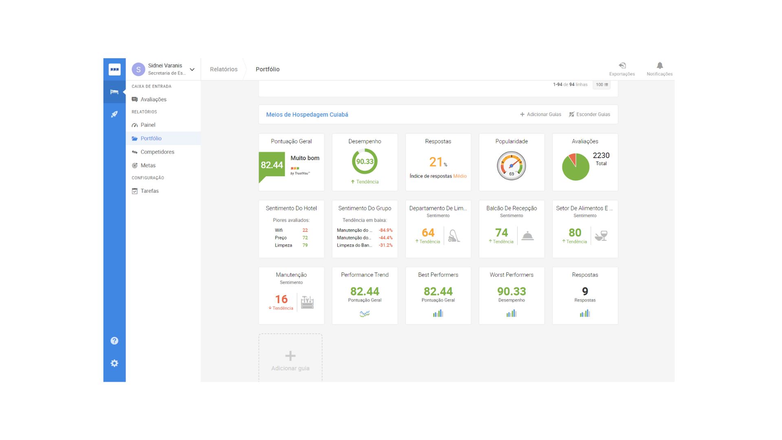The height and width of the screenshot is (440, 782).
Task: Click the 1-94 de 94 linhas text
Action: click(x=570, y=85)
